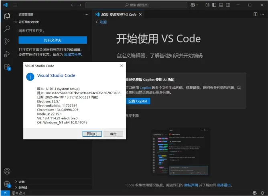Image resolution: width=268 pixels, height=196 pixels.
Task: Toggle the bottom panel
Action: click(221, 5)
